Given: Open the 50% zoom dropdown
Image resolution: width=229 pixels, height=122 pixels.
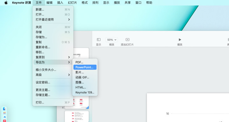Looking at the screenshot, I should pos(112,40).
